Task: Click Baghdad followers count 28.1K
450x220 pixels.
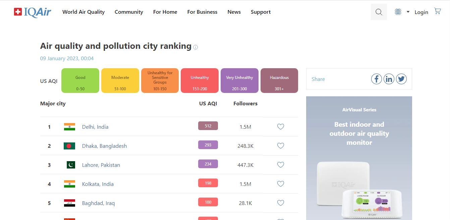Action: pyautogui.click(x=245, y=203)
